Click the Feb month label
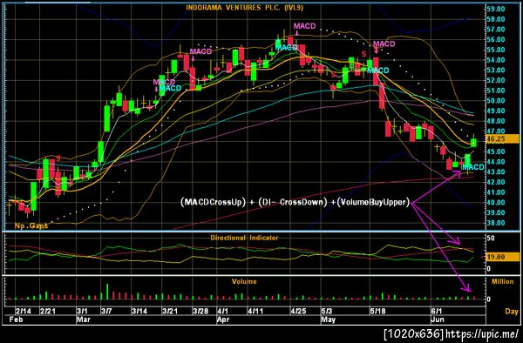Screen dimensions: 523x343 pos(16,319)
